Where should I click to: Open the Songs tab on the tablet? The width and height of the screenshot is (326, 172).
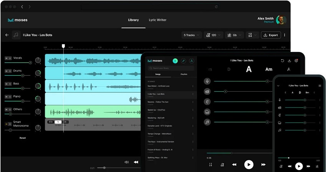(158, 74)
